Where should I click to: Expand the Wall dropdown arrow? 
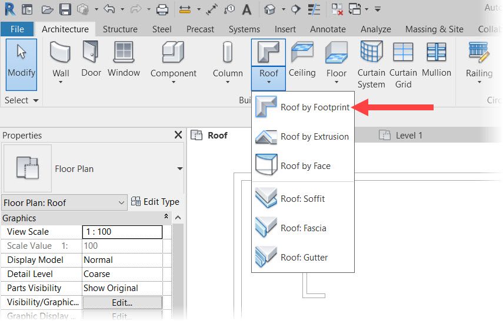click(61, 82)
